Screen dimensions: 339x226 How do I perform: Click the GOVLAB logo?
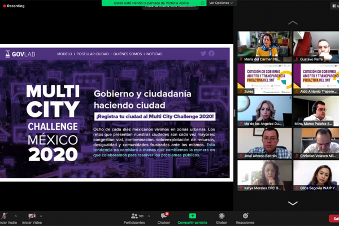tap(20, 54)
